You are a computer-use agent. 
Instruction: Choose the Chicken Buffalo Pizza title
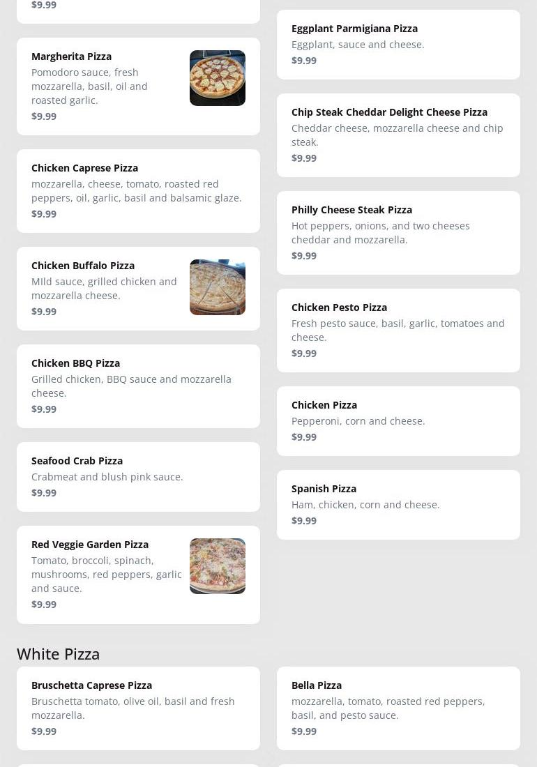click(x=83, y=266)
